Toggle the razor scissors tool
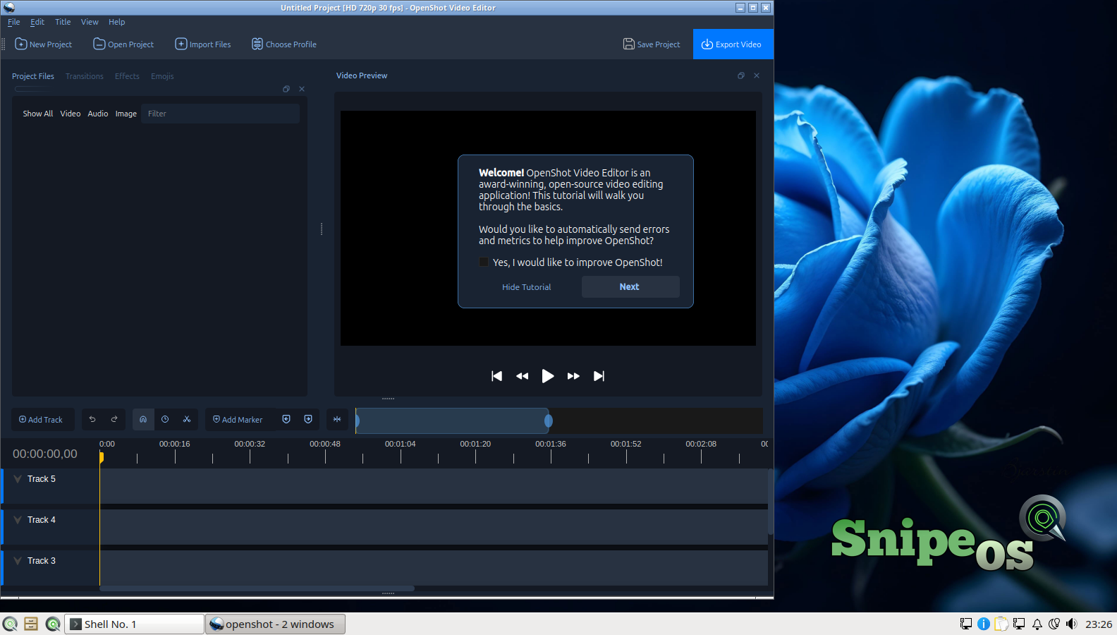 click(x=187, y=419)
